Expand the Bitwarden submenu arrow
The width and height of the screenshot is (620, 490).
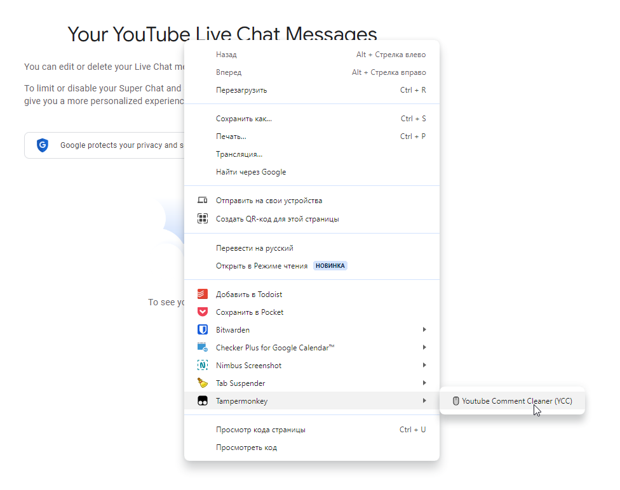[424, 329]
